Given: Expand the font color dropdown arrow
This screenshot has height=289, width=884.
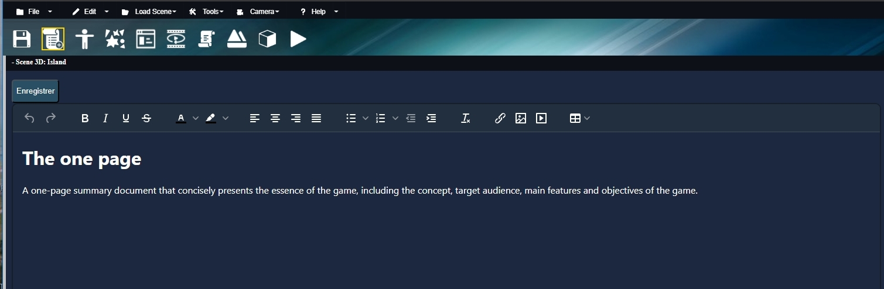Looking at the screenshot, I should tap(196, 118).
